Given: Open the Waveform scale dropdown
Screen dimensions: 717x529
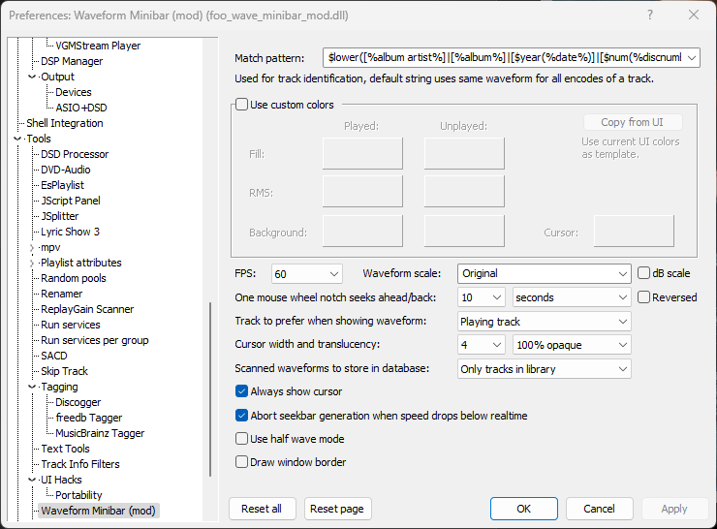Looking at the screenshot, I should [622, 273].
